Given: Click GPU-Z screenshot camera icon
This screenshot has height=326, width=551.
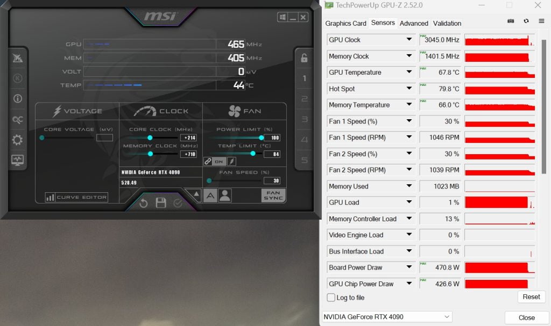Looking at the screenshot, I should coord(511,21).
